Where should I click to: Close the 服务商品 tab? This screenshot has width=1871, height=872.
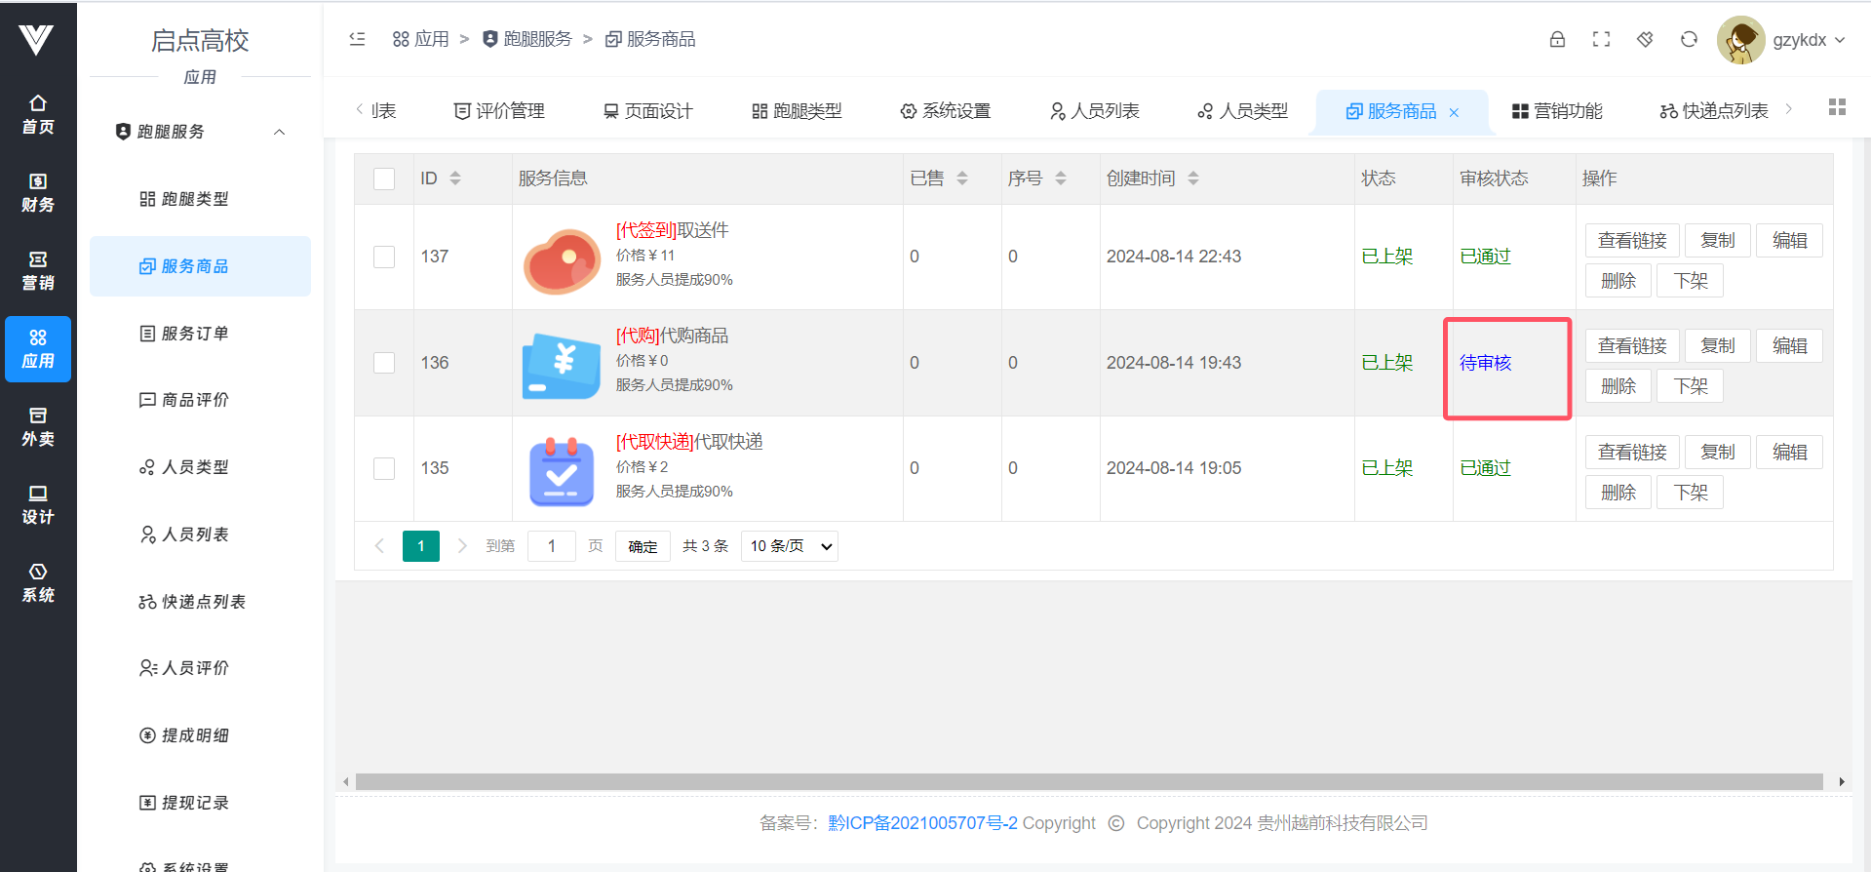click(1454, 112)
